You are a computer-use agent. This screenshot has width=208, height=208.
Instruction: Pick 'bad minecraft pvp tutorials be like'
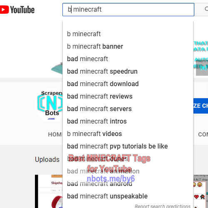(128, 146)
